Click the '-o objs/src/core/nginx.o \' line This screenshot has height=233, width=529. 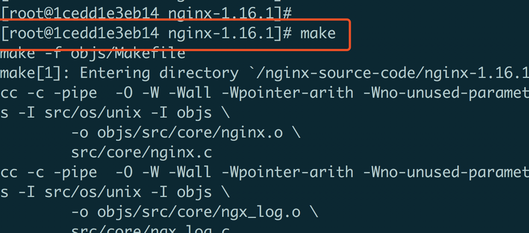(186, 133)
